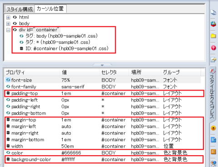Click the 色と背景色 group of background-color
The height and width of the screenshot is (167, 218).
click(175, 159)
